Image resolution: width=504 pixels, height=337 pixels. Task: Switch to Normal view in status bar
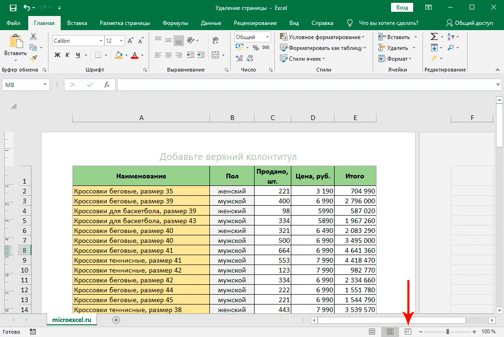pos(372,332)
